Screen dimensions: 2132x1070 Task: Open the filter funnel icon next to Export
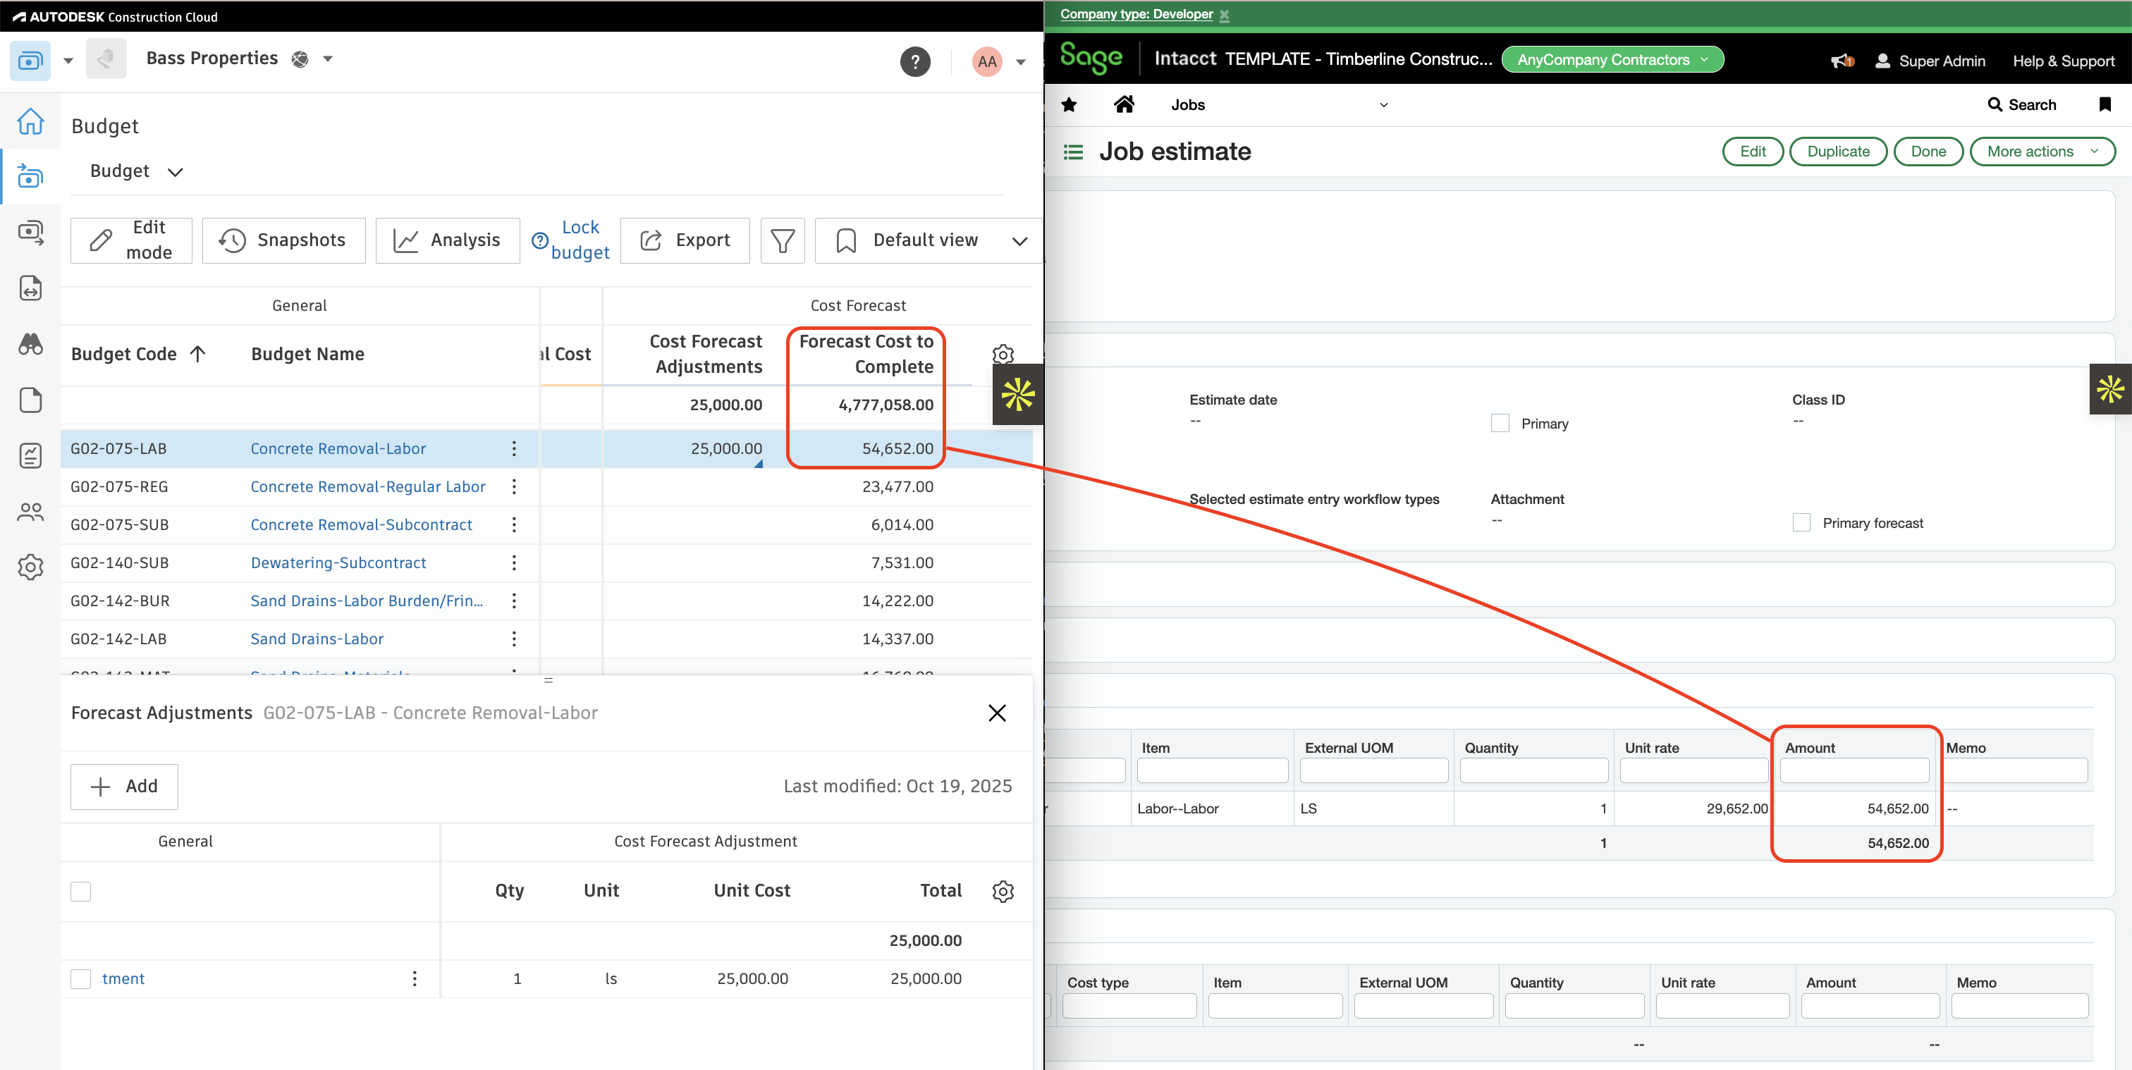pos(782,240)
